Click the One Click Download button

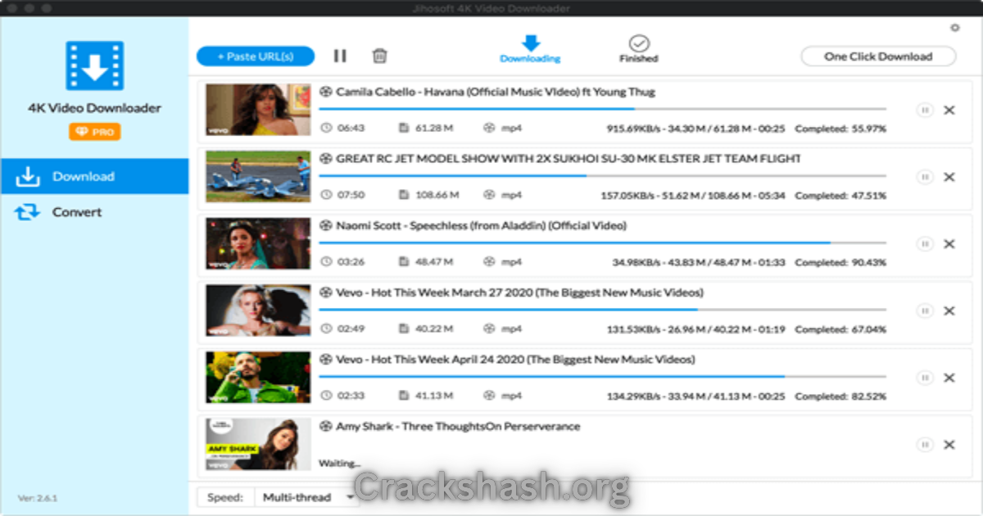click(x=878, y=57)
